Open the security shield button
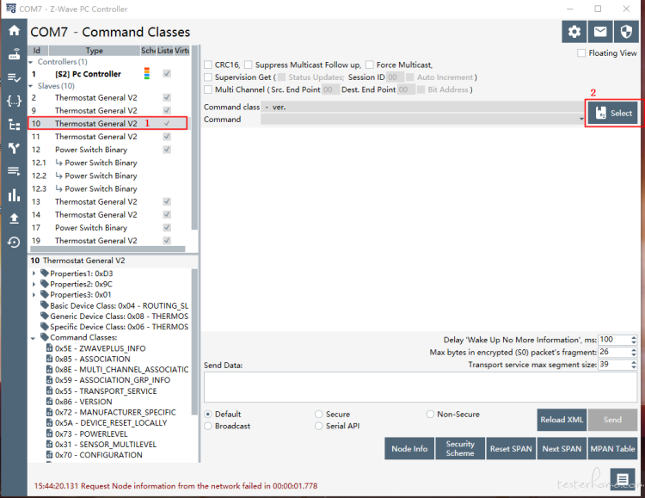The height and width of the screenshot is (498, 645). coord(626,32)
